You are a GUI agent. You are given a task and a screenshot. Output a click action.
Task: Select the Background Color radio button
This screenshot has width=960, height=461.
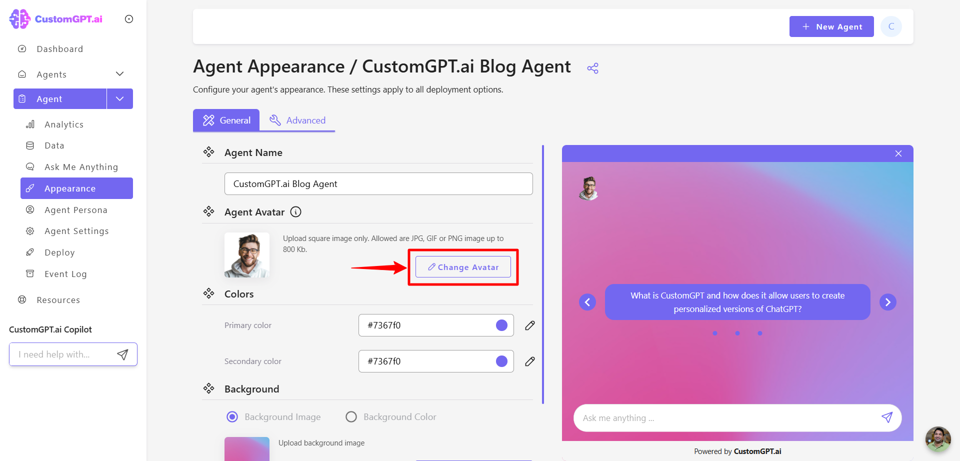pos(351,417)
